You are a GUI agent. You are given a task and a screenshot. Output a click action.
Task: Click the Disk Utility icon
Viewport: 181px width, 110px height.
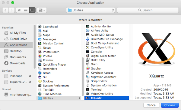point(88,60)
